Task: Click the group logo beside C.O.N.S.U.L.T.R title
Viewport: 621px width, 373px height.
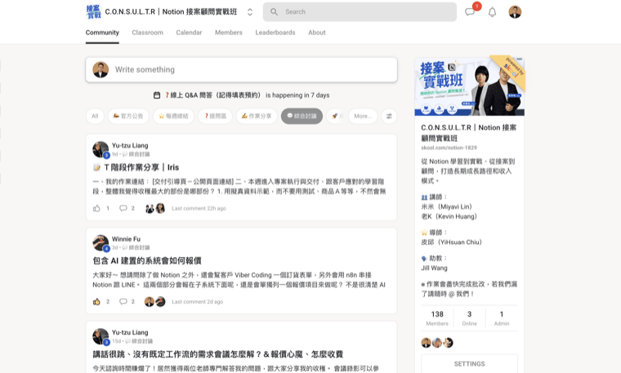Action: coord(93,12)
